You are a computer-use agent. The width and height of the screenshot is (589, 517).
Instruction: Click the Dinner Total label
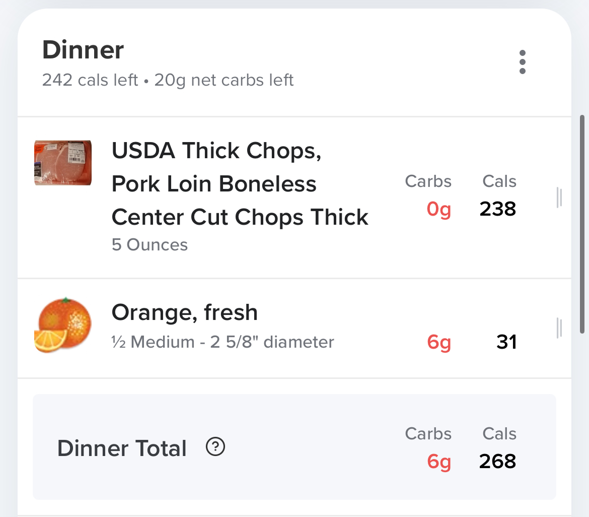click(x=122, y=448)
